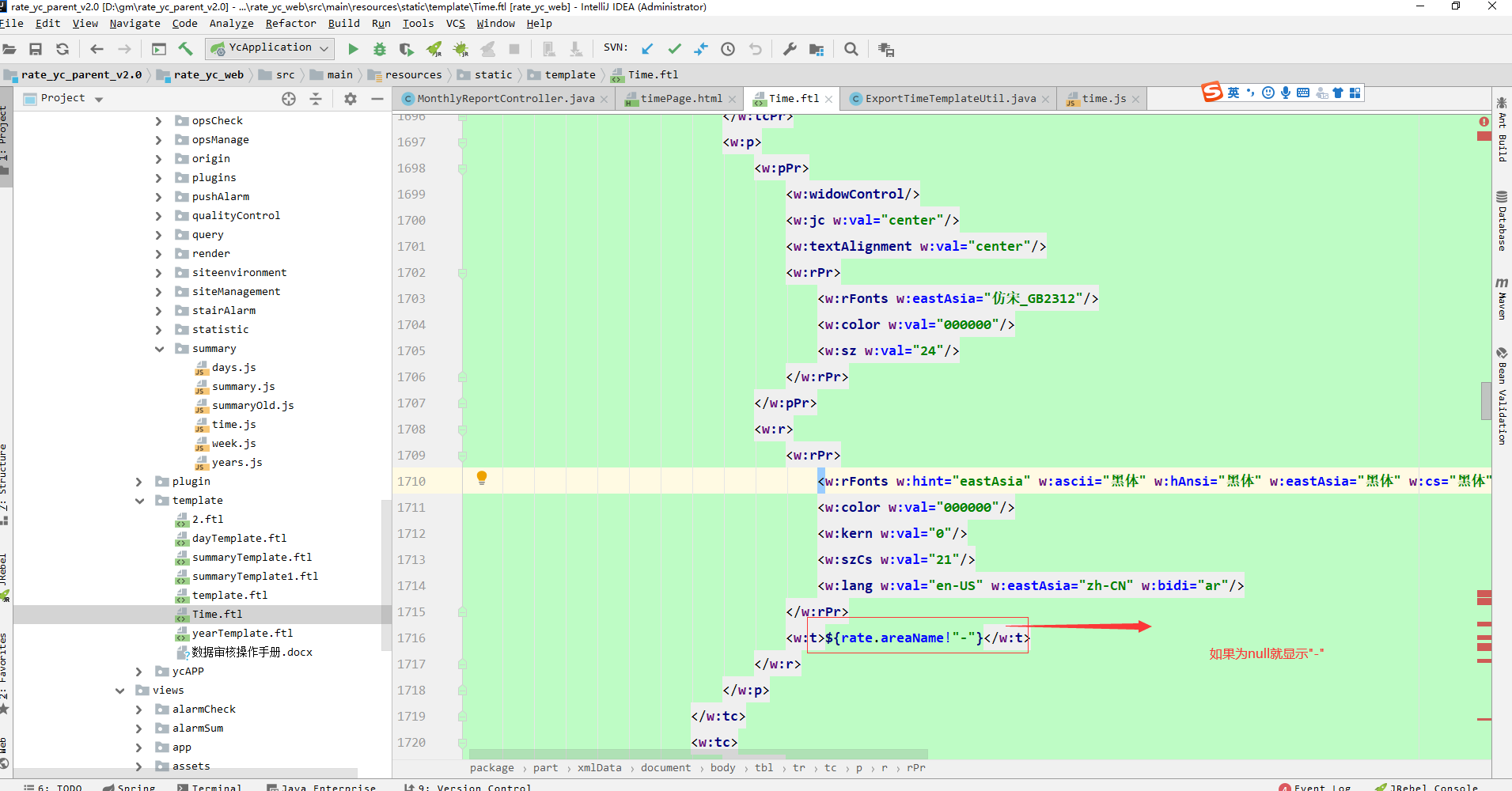
Task: Open YcApplication run configuration dropdown
Action: click(271, 48)
